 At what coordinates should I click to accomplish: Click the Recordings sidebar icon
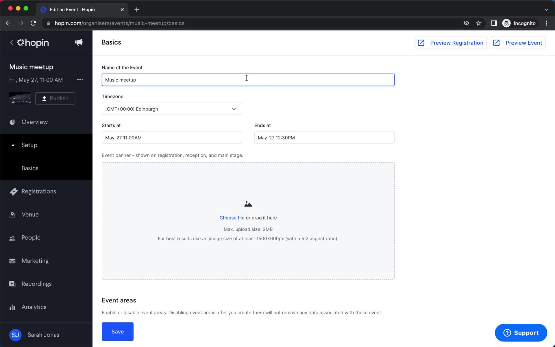coord(12,283)
